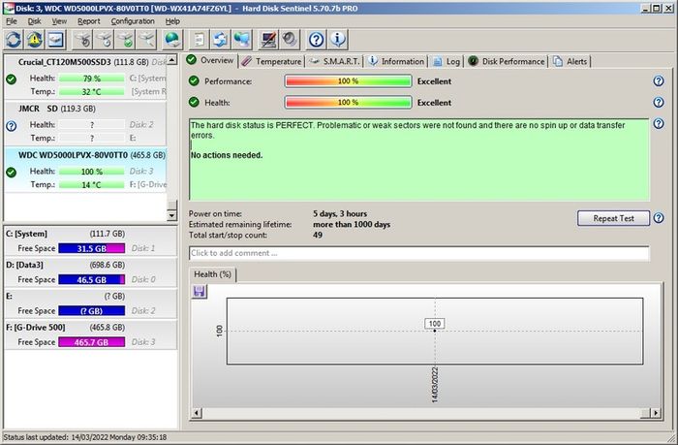Click the laptop with pencil configuration icon
This screenshot has width=678, height=445.
point(268,40)
